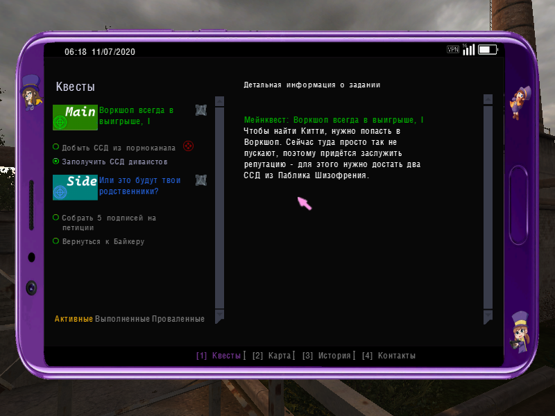Click map marker icon beside родственники quest

pyautogui.click(x=201, y=180)
